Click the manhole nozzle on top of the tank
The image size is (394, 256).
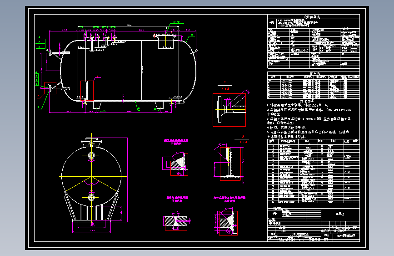pyautogui.click(x=166, y=41)
